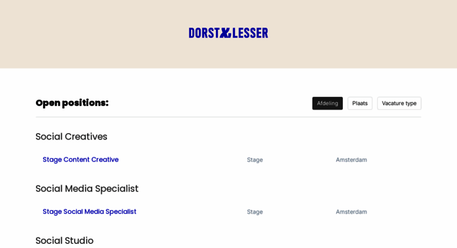Switch grouping to Plaats

point(360,103)
